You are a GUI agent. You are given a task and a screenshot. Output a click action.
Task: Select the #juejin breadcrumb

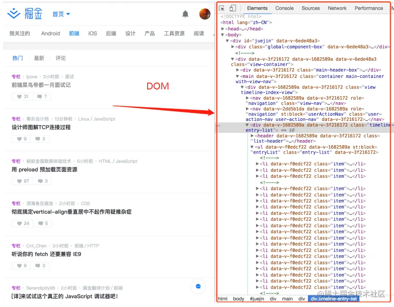point(257,299)
